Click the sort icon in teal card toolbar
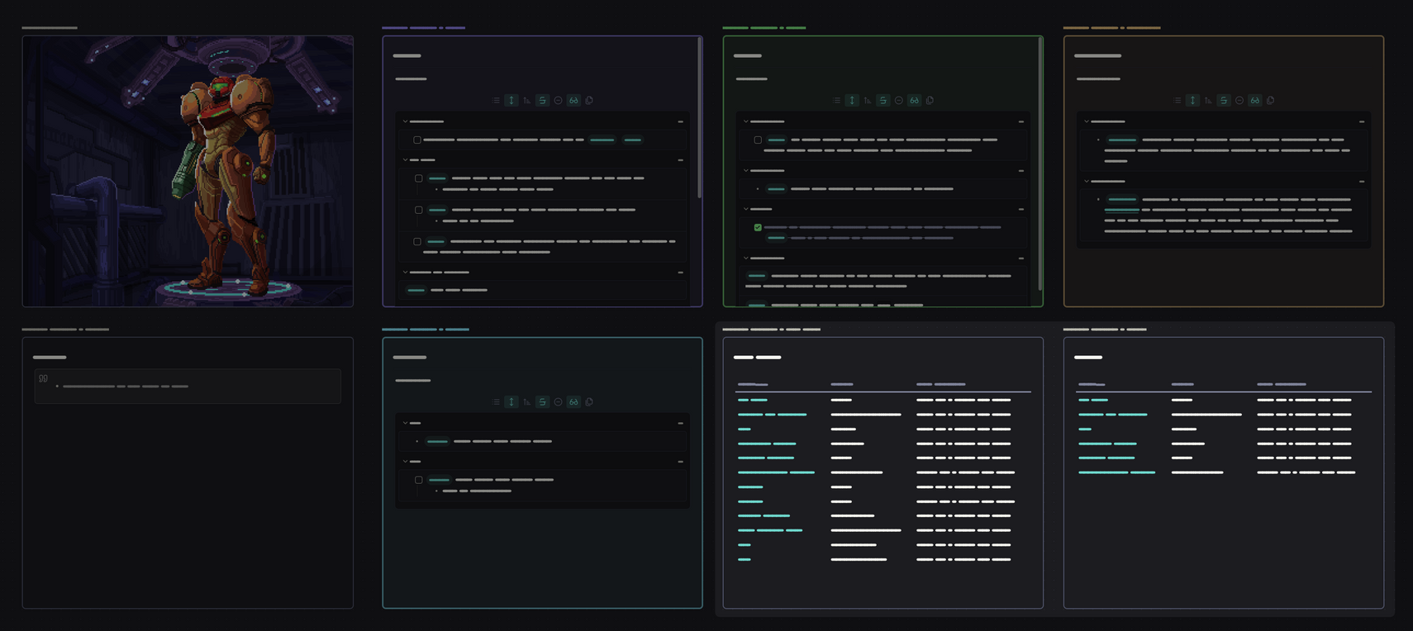Image resolution: width=1413 pixels, height=631 pixels. click(526, 402)
